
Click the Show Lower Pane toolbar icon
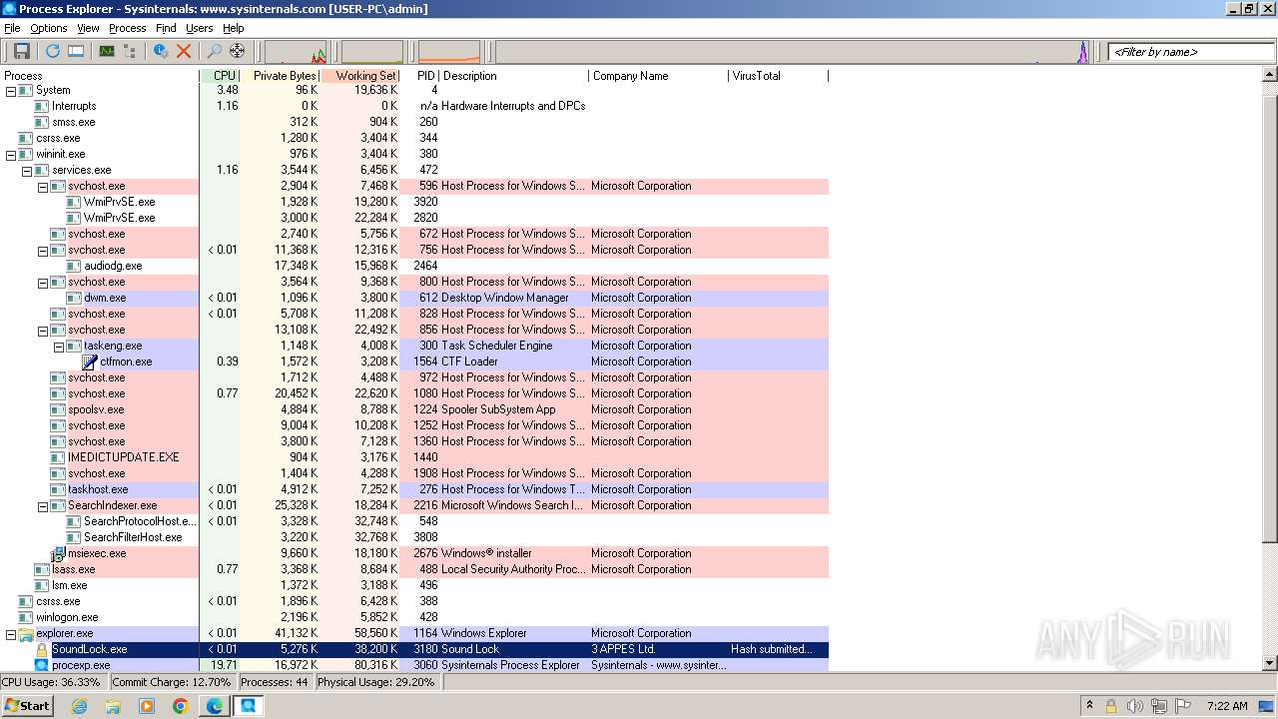76,51
